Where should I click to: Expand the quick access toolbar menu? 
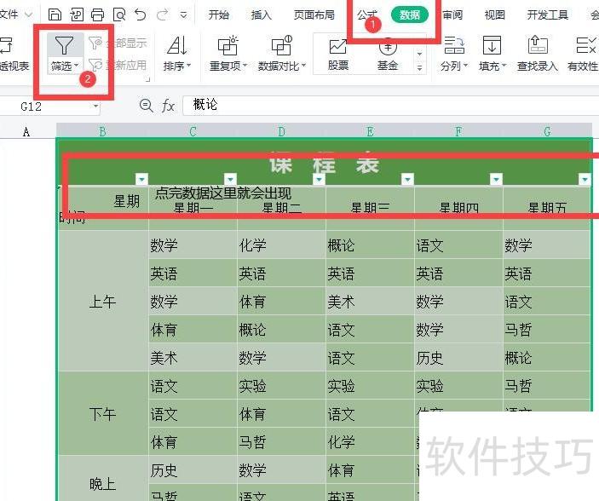click(x=184, y=15)
